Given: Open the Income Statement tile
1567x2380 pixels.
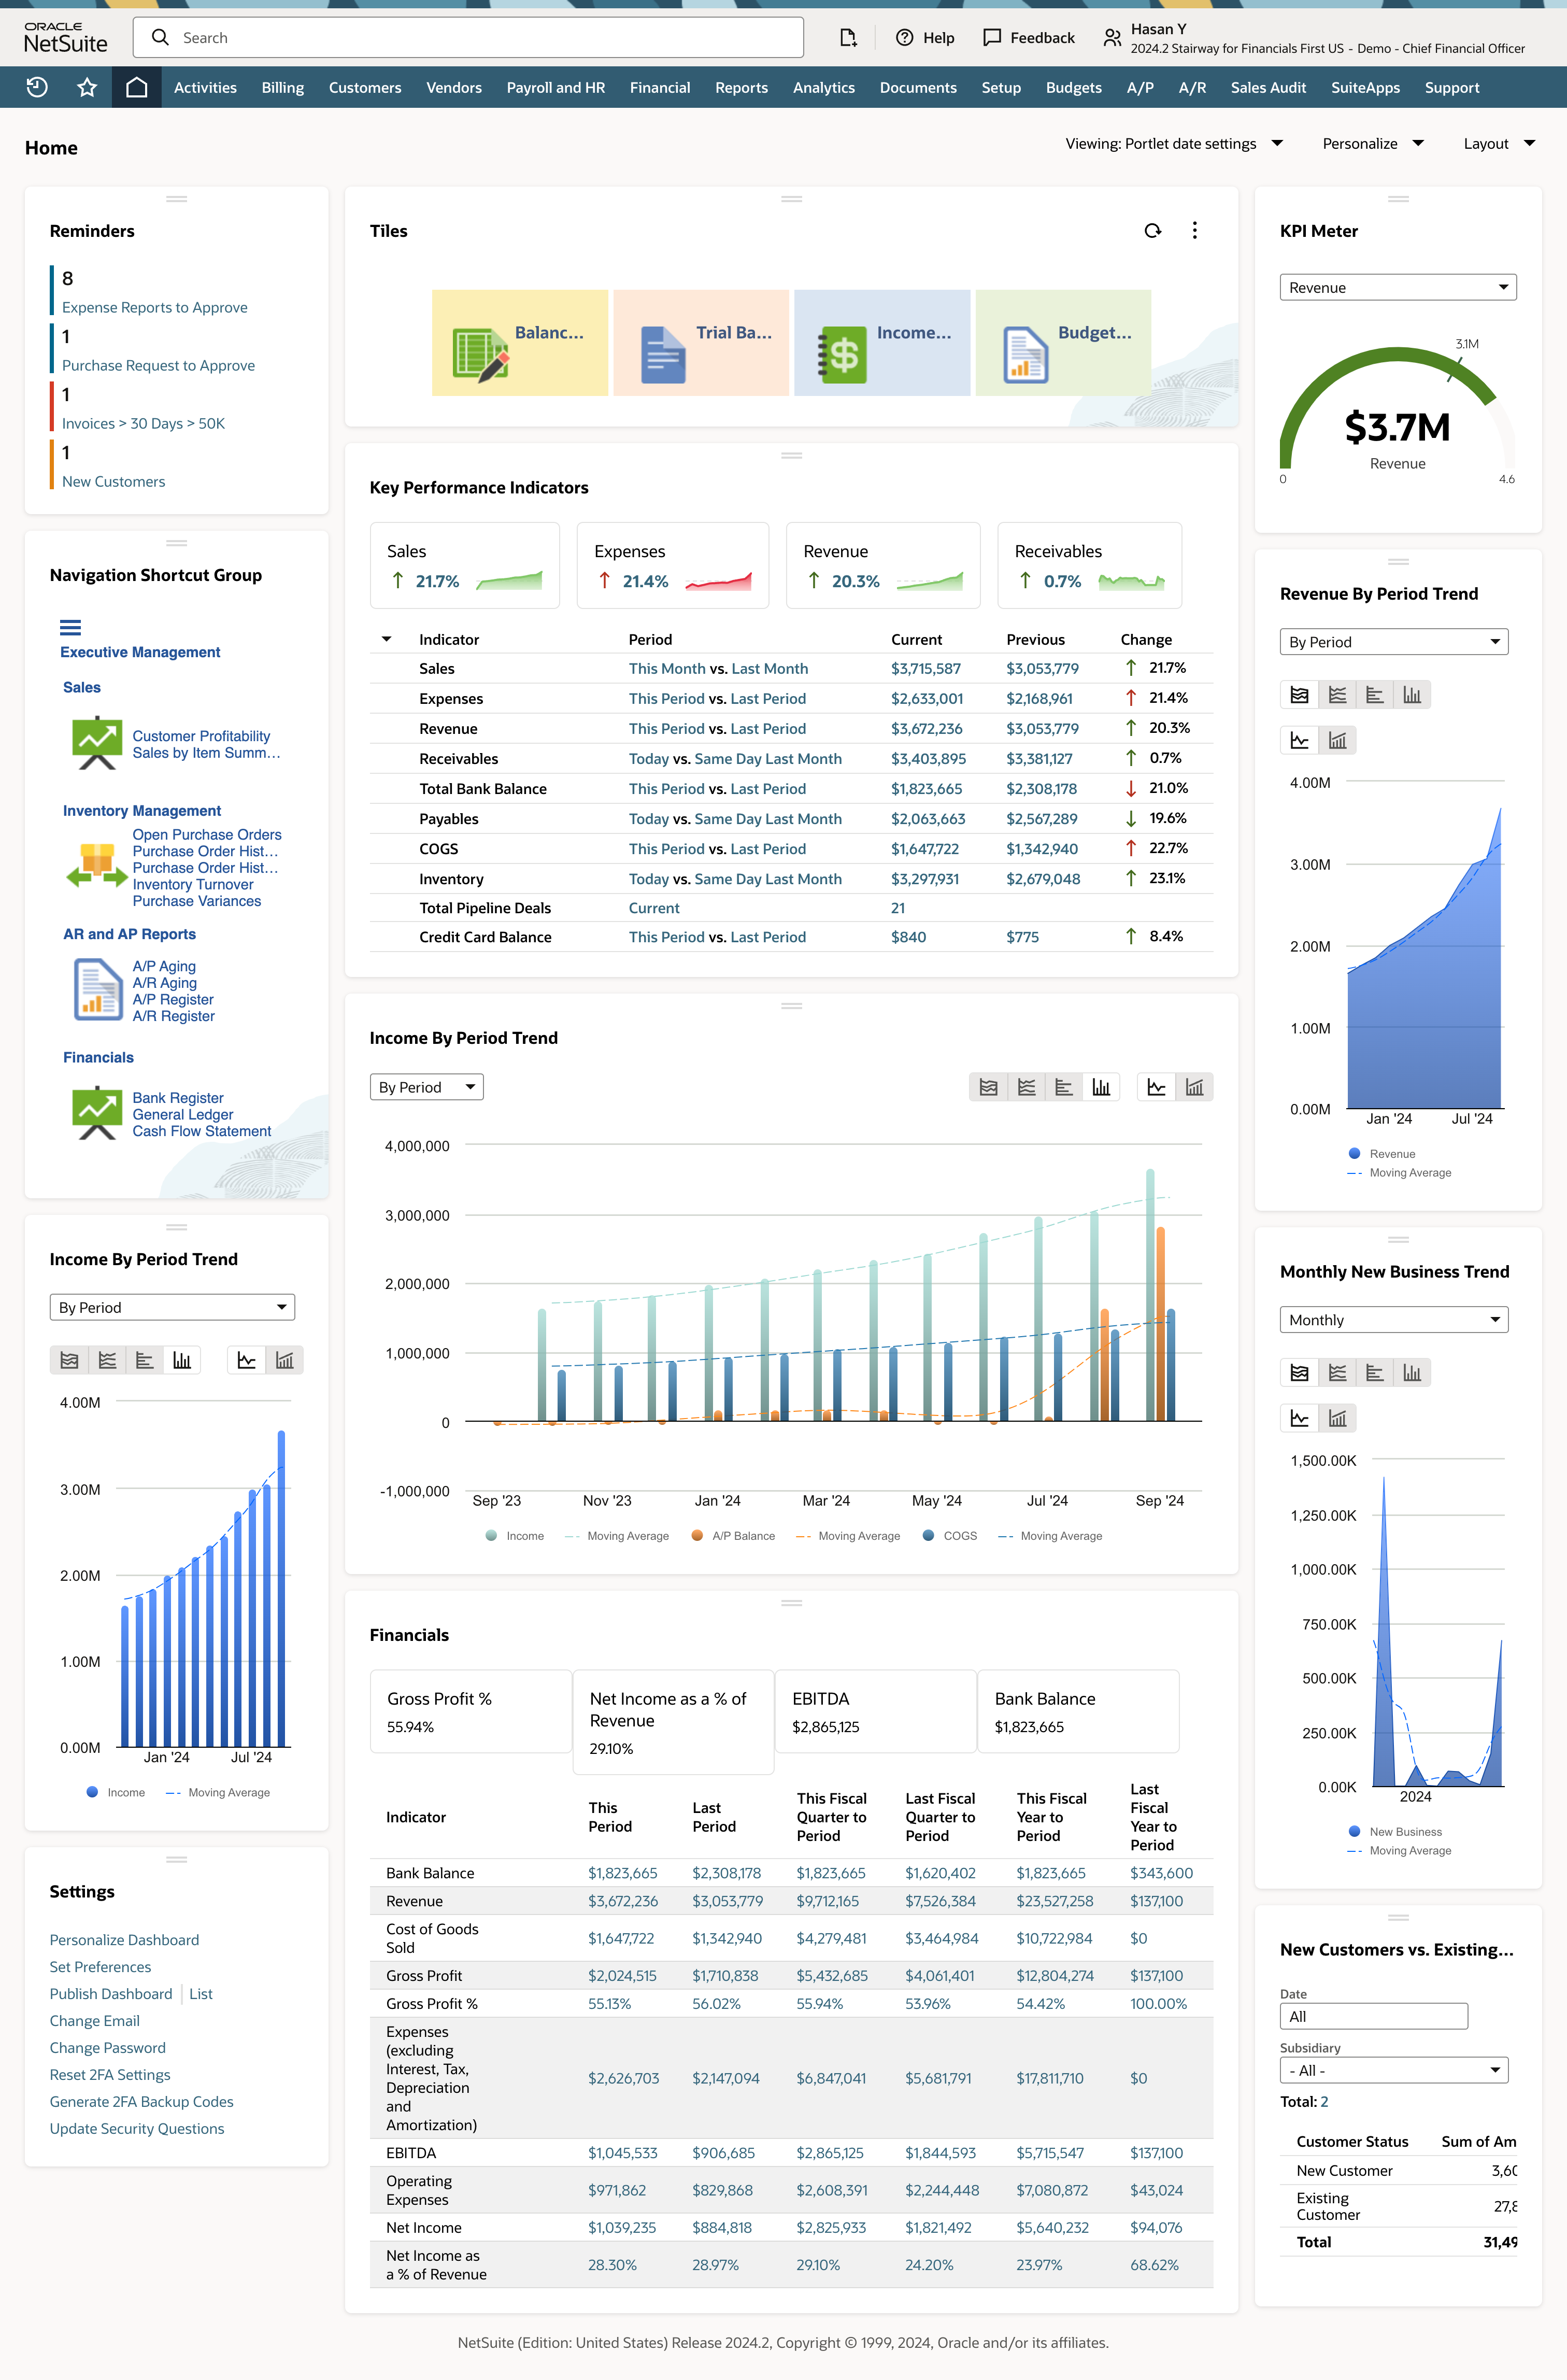Looking at the screenshot, I should (882, 342).
